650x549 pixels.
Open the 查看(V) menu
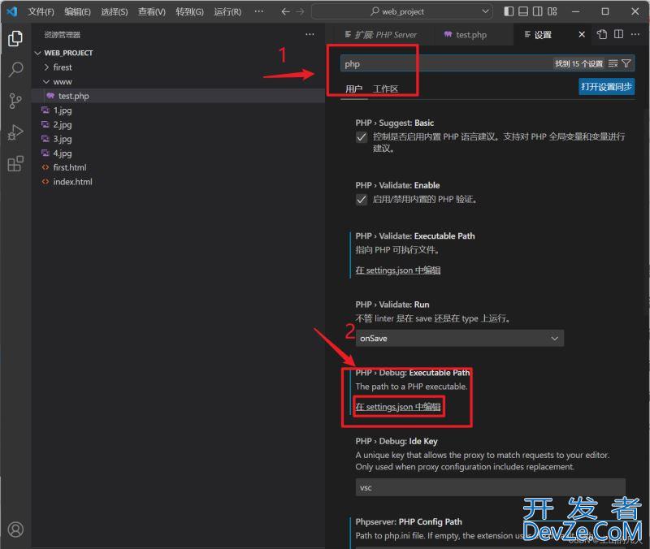click(x=152, y=11)
